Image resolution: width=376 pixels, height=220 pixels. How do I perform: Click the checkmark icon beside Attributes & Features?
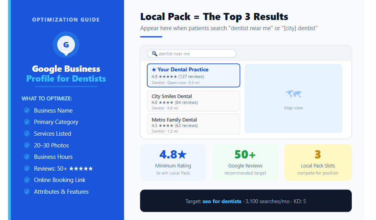(x=27, y=192)
